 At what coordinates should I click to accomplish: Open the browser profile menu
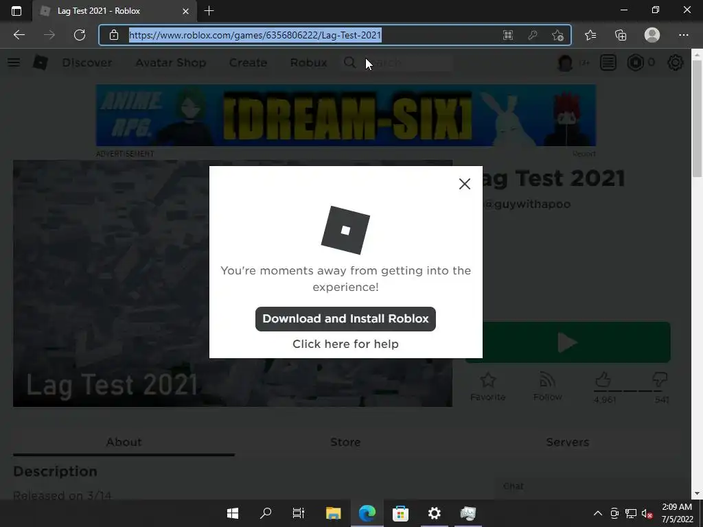[x=652, y=35]
